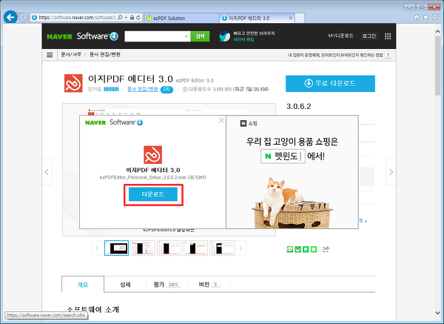Viewport: 444px width, 324px height.
Task: Click the ezPDF Editor app icon in page header
Action: point(73,84)
